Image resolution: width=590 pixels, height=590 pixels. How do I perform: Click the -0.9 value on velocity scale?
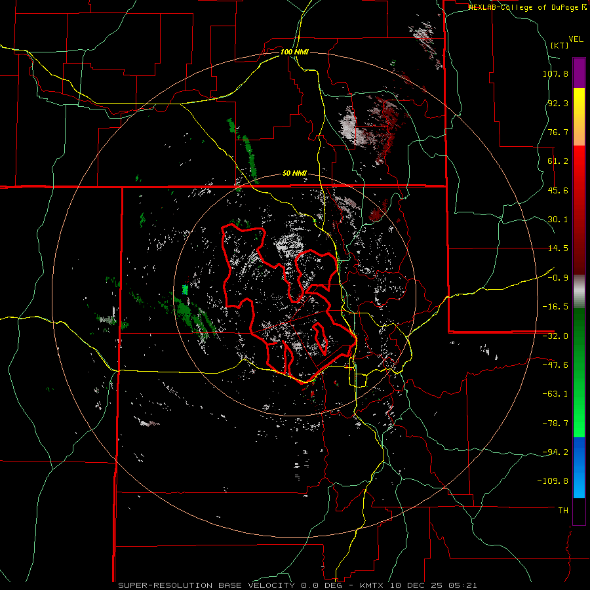click(x=558, y=278)
